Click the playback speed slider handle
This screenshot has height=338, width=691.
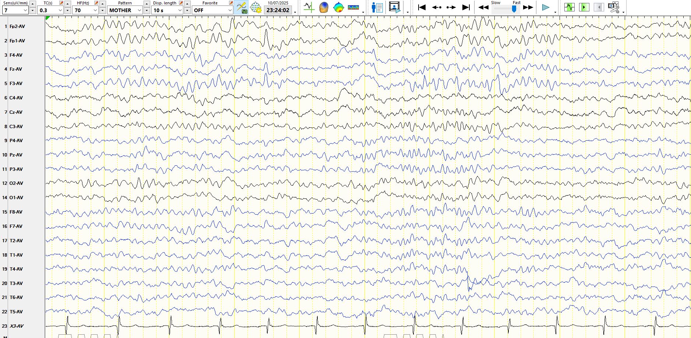tap(514, 9)
